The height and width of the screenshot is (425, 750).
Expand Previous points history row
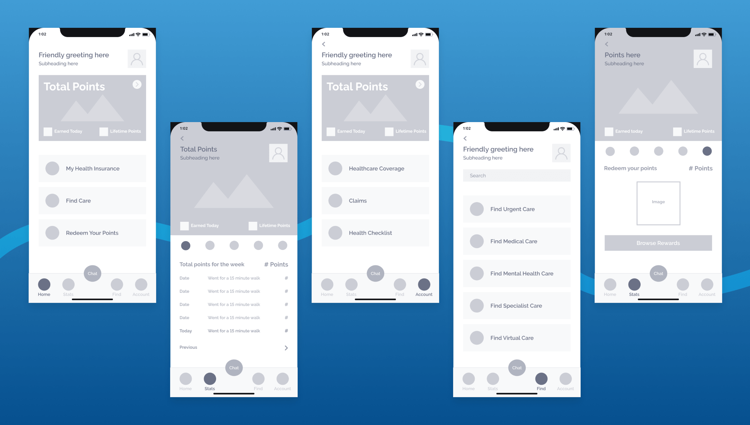tap(287, 347)
